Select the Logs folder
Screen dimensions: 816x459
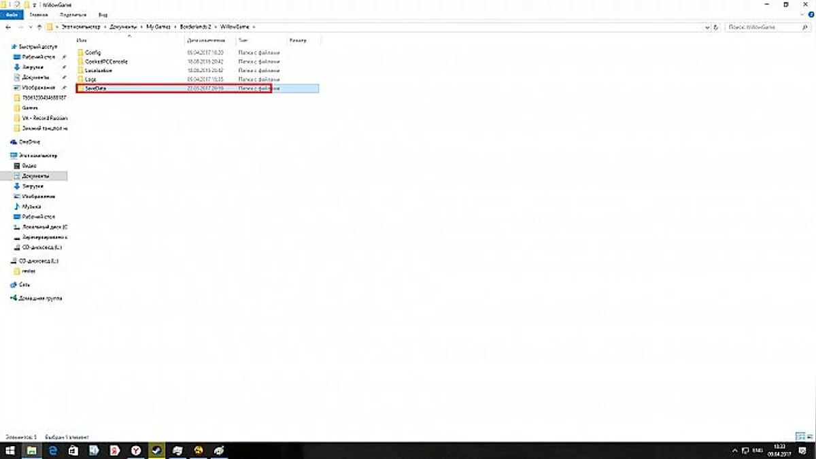coord(197,79)
